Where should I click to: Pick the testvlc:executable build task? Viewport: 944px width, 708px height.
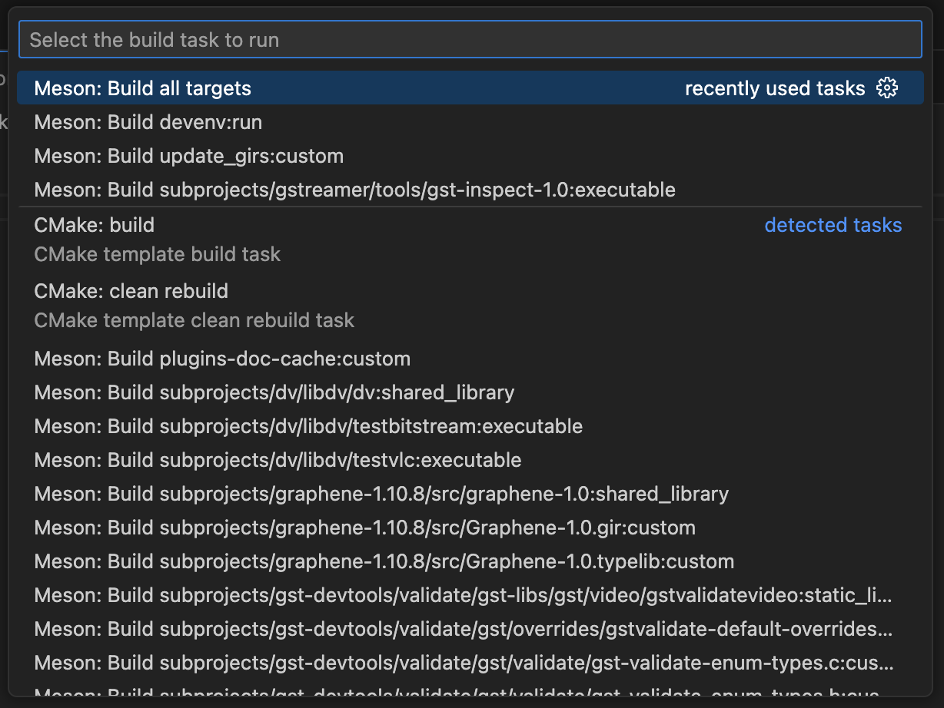[x=278, y=460]
